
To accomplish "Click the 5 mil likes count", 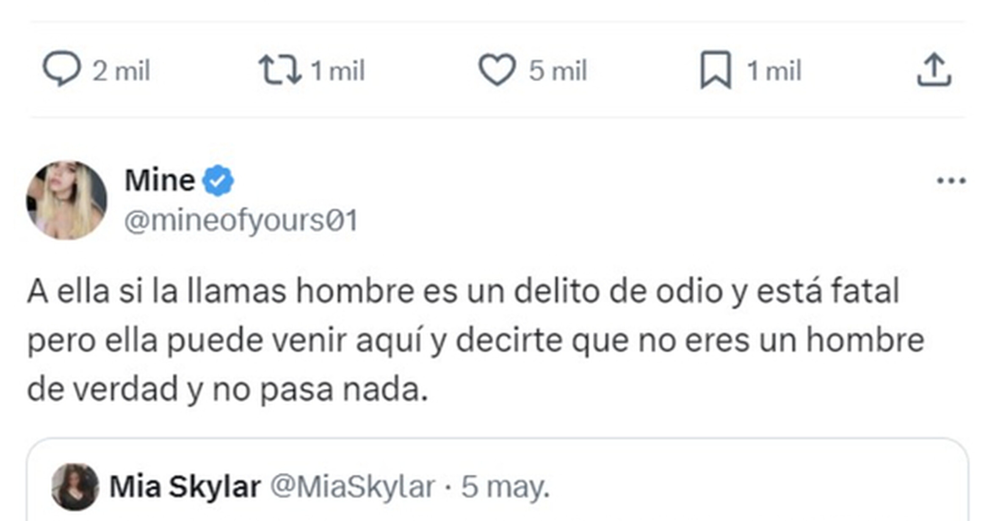I will (x=558, y=70).
